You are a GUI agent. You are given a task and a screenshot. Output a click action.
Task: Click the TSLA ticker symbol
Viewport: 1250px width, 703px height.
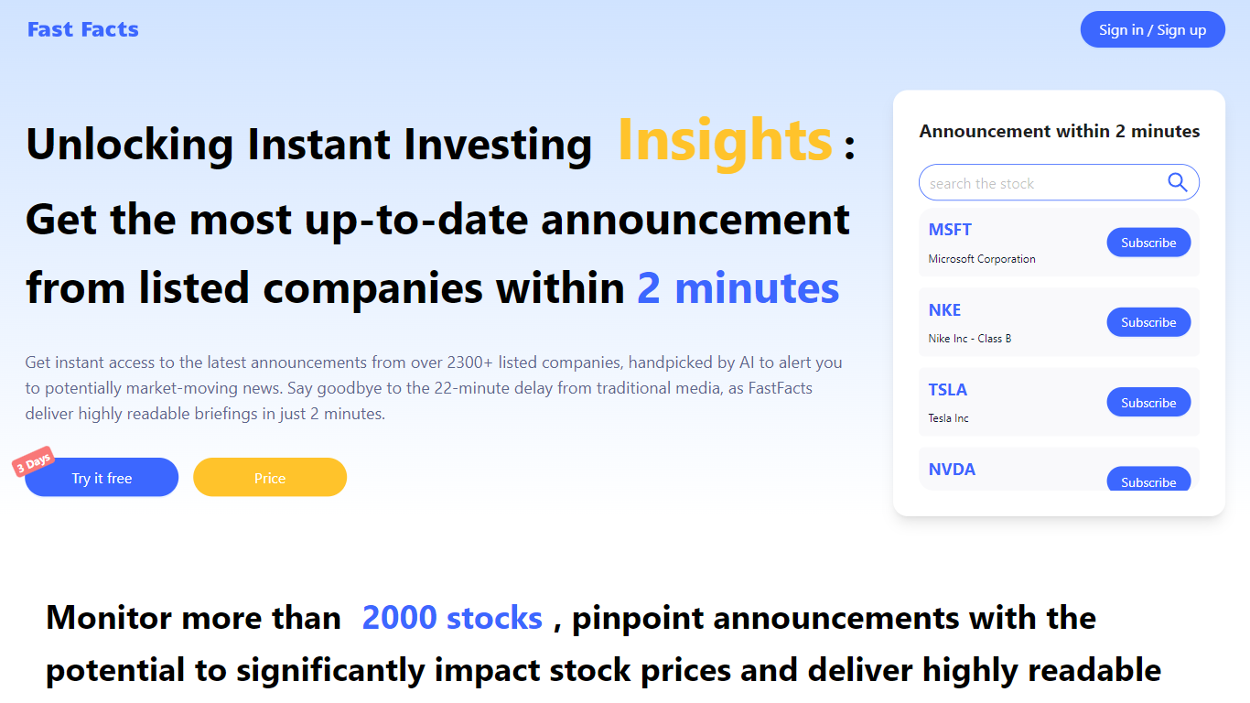[x=947, y=390]
